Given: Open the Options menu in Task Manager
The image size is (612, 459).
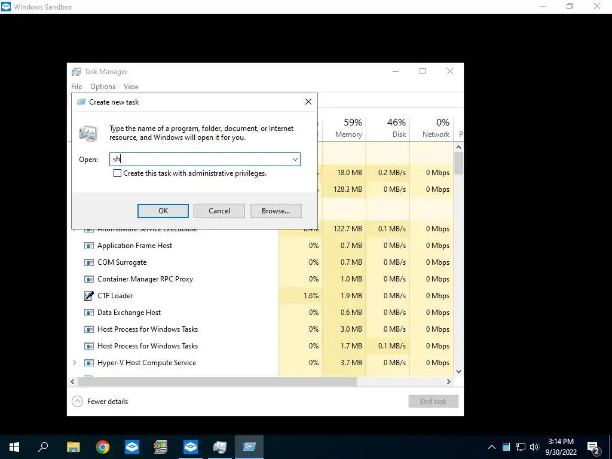Looking at the screenshot, I should 103,87.
